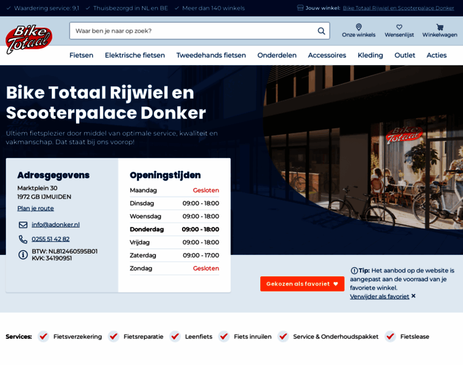Click the Tip exclamation icon

click(354, 270)
